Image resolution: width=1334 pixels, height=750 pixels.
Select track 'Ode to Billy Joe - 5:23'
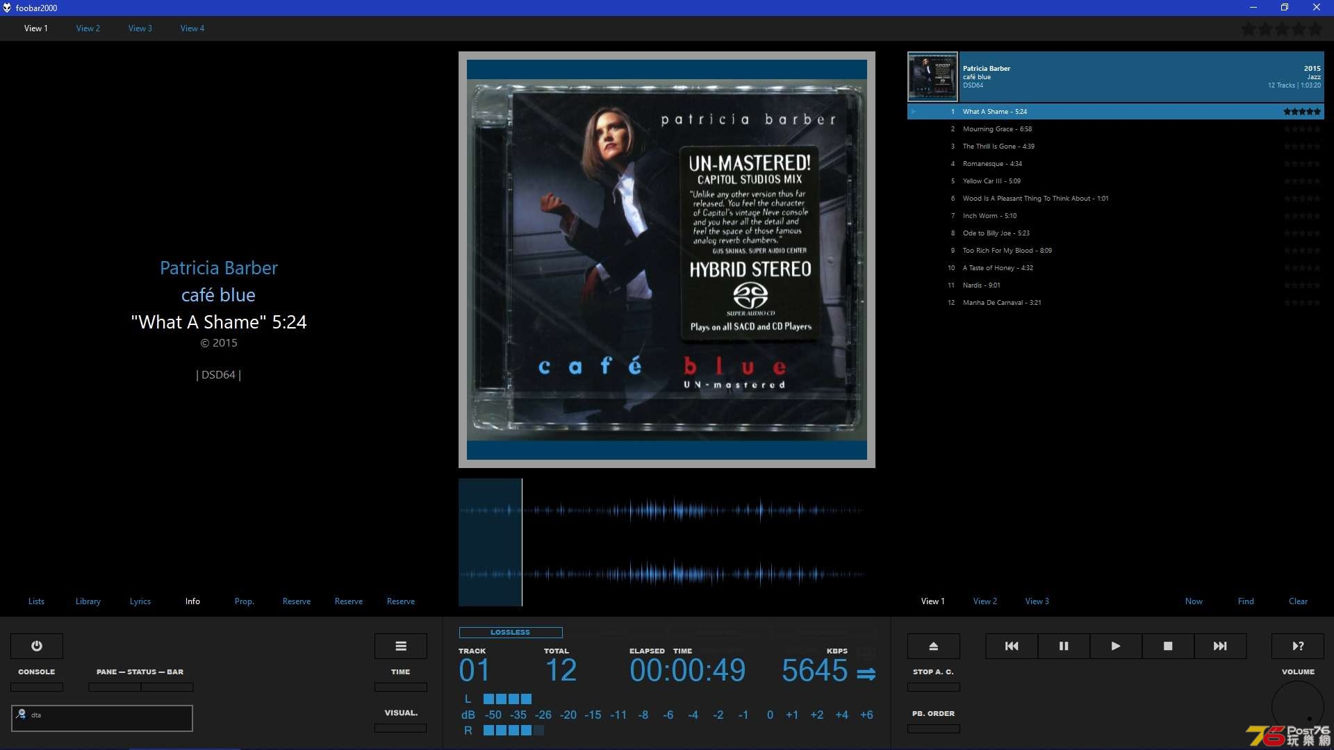pos(1116,233)
